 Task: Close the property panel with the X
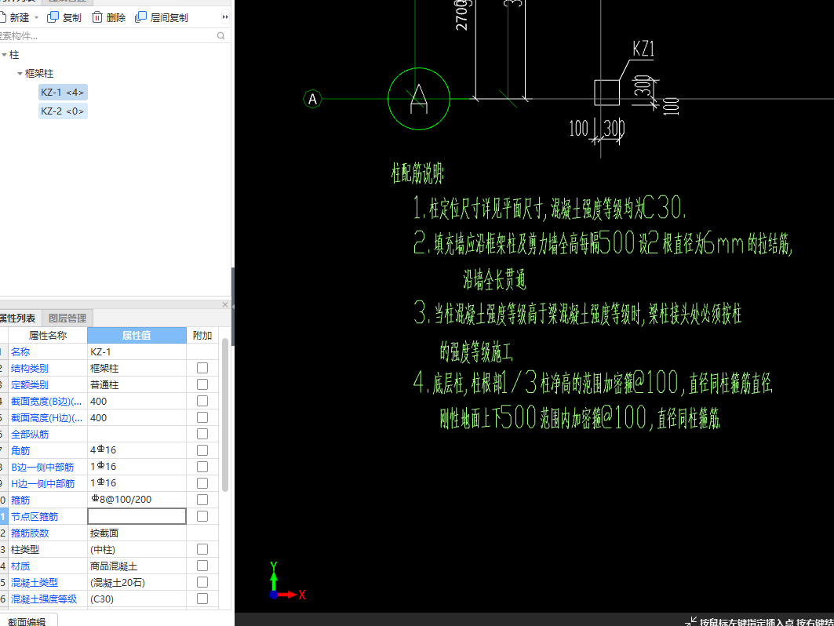pyautogui.click(x=225, y=304)
